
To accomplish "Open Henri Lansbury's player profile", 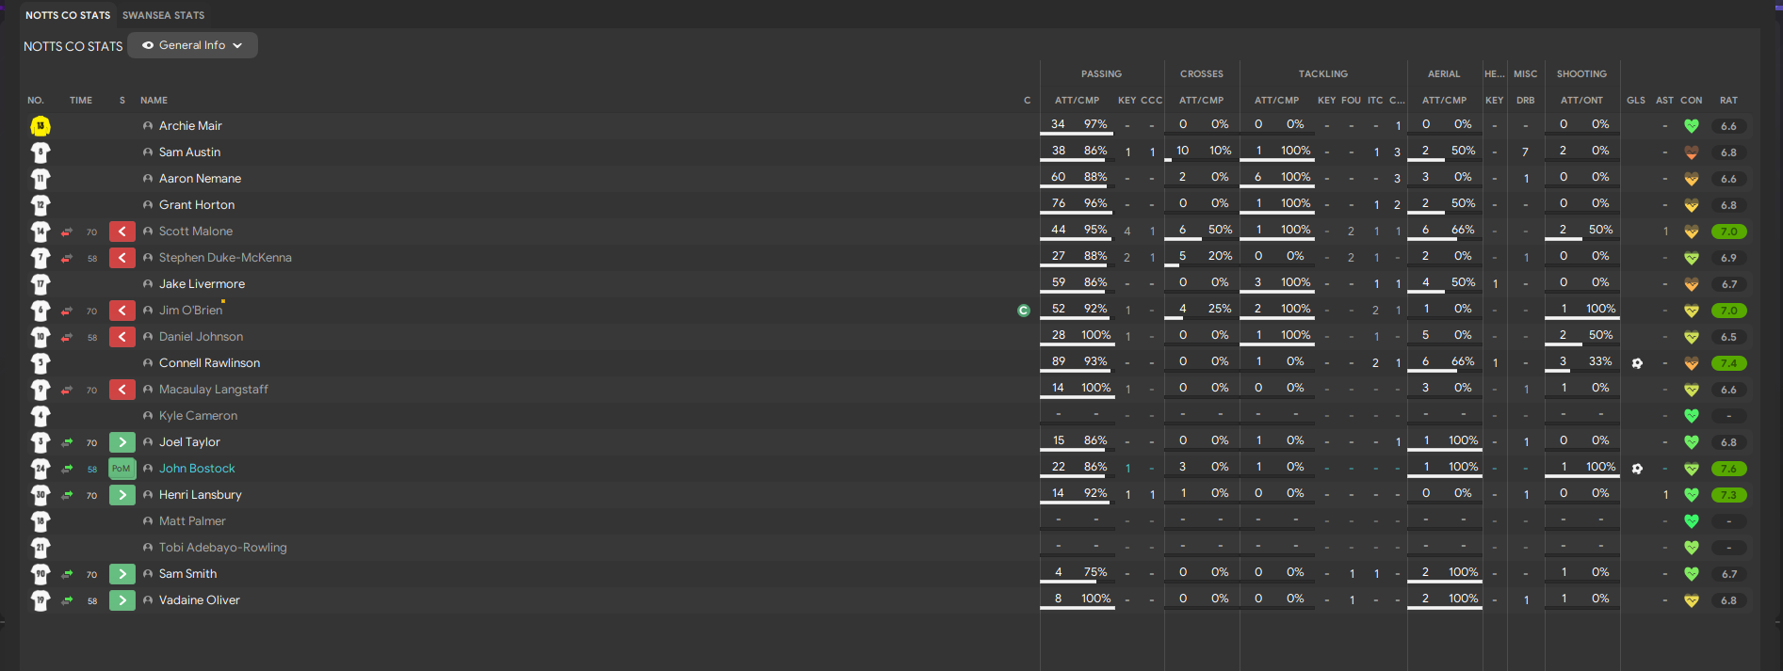I will click(x=200, y=494).
